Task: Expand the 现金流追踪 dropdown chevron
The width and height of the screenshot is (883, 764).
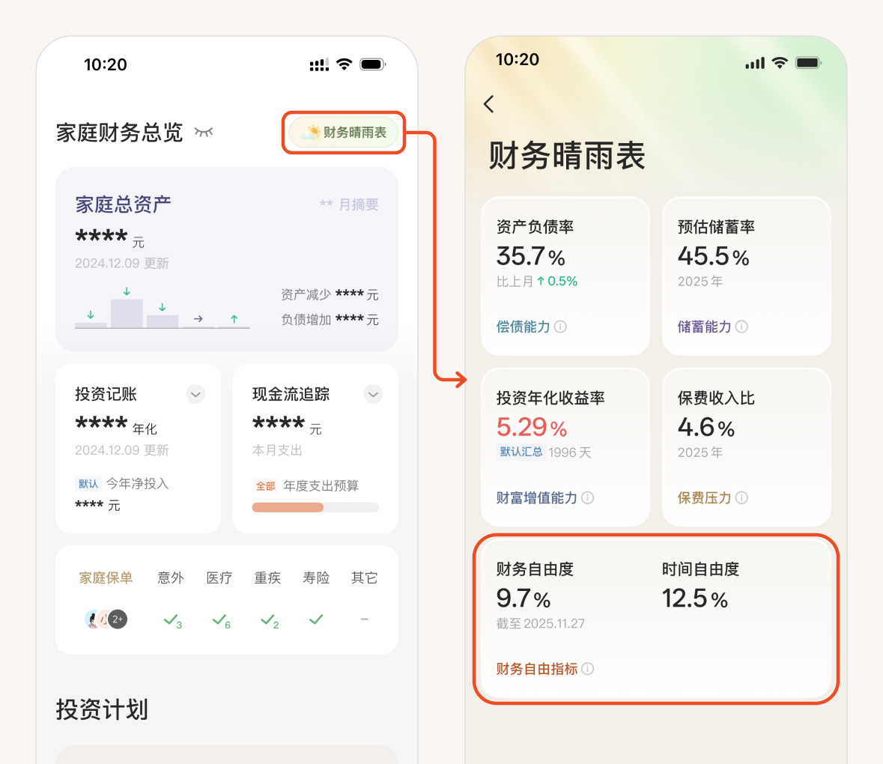Action: [373, 394]
